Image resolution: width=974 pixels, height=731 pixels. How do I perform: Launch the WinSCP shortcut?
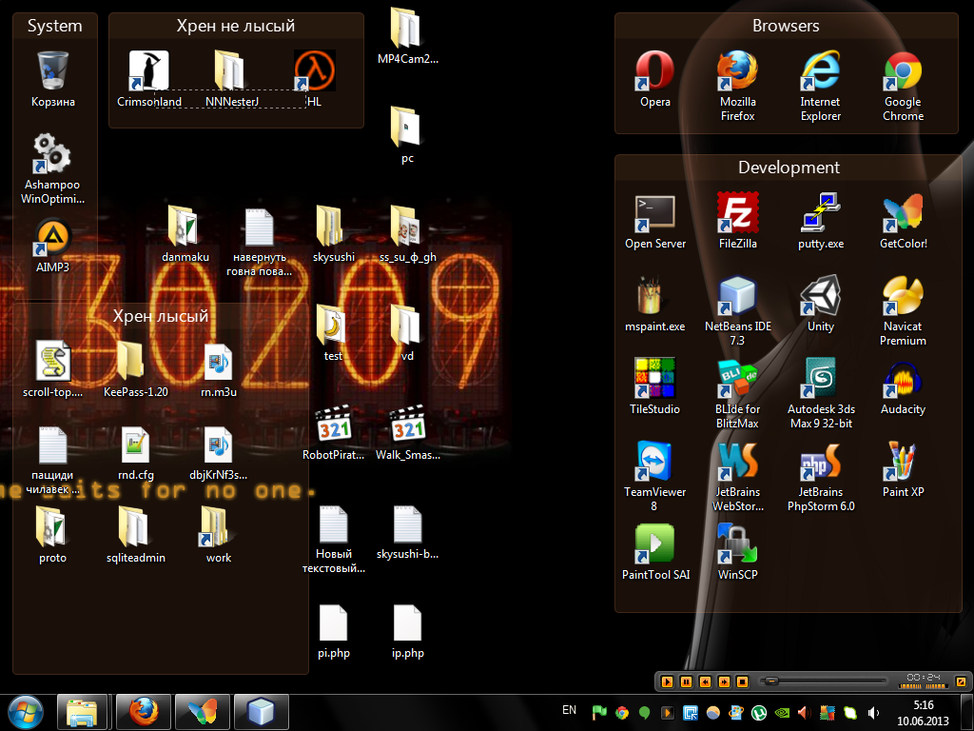point(737,544)
